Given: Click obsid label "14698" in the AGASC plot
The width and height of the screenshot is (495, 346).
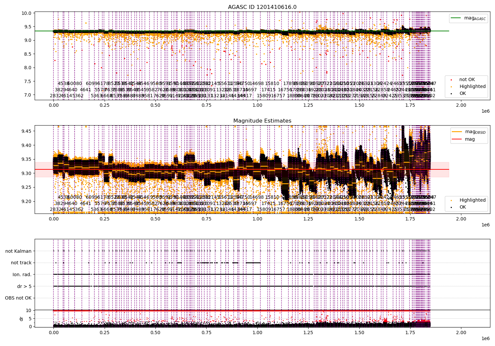Looking at the screenshot, I should click(x=256, y=84).
